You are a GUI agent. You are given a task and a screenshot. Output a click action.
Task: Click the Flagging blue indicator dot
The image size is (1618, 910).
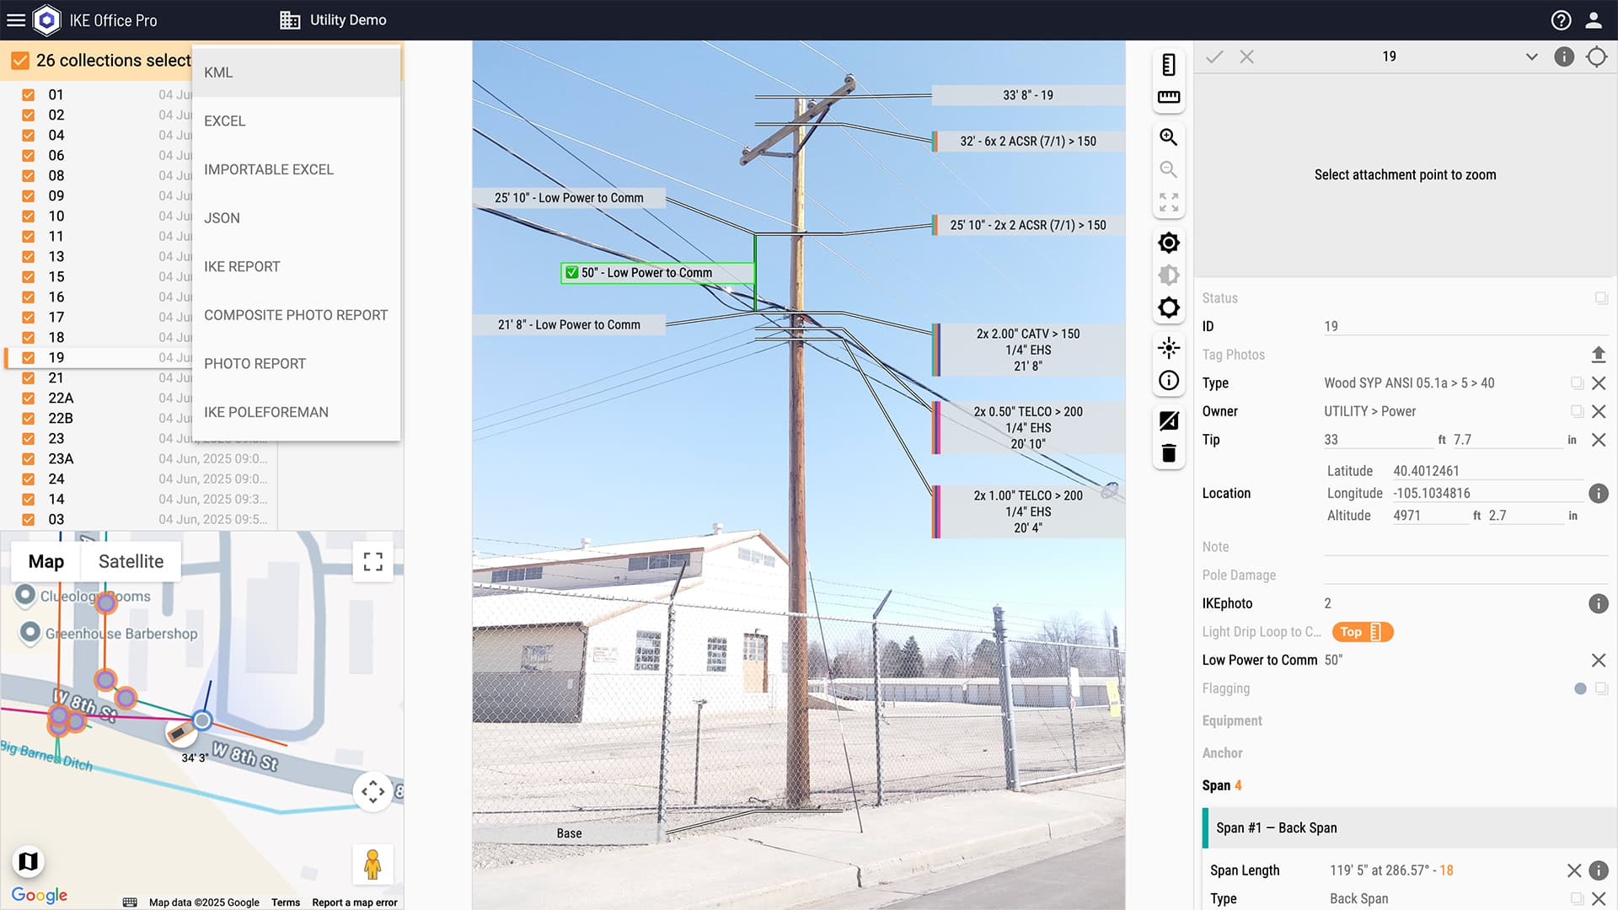(1580, 688)
